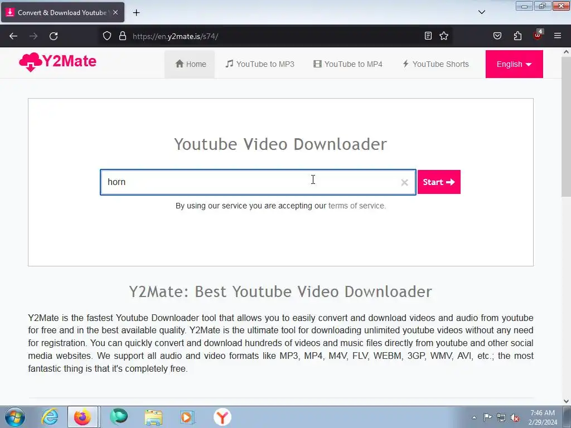Bookmark this page with the star icon
Image resolution: width=571 pixels, height=428 pixels.
[444, 36]
